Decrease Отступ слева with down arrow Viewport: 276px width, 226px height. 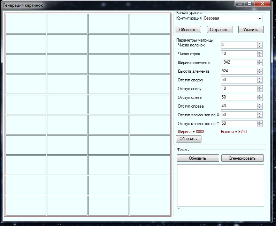tap(260, 99)
